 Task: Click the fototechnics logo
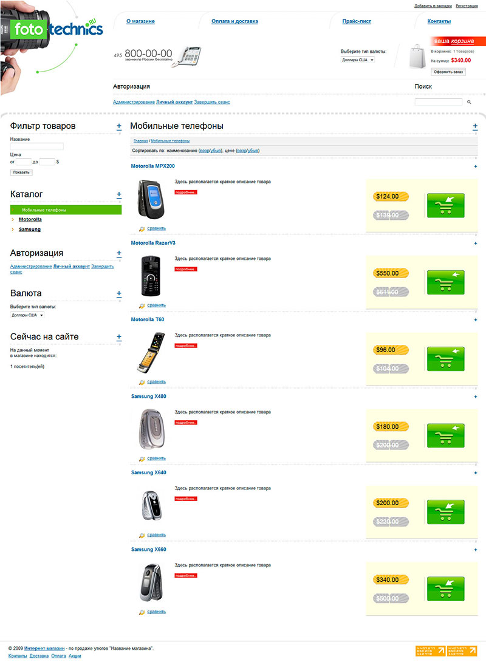[x=58, y=29]
